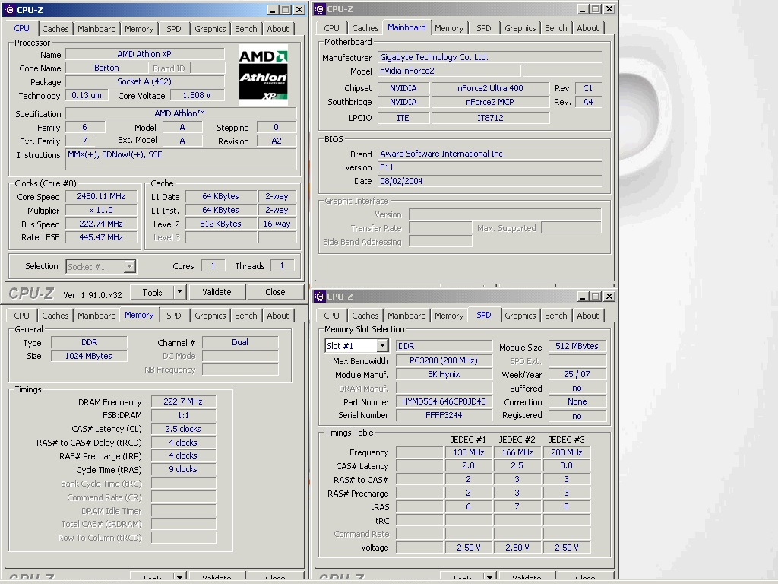Select the Bench tab in the Memory window
This screenshot has width=778, height=584.
(x=245, y=316)
